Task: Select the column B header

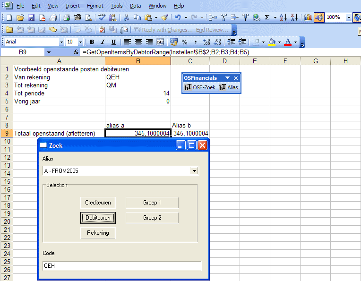Action: coord(138,61)
